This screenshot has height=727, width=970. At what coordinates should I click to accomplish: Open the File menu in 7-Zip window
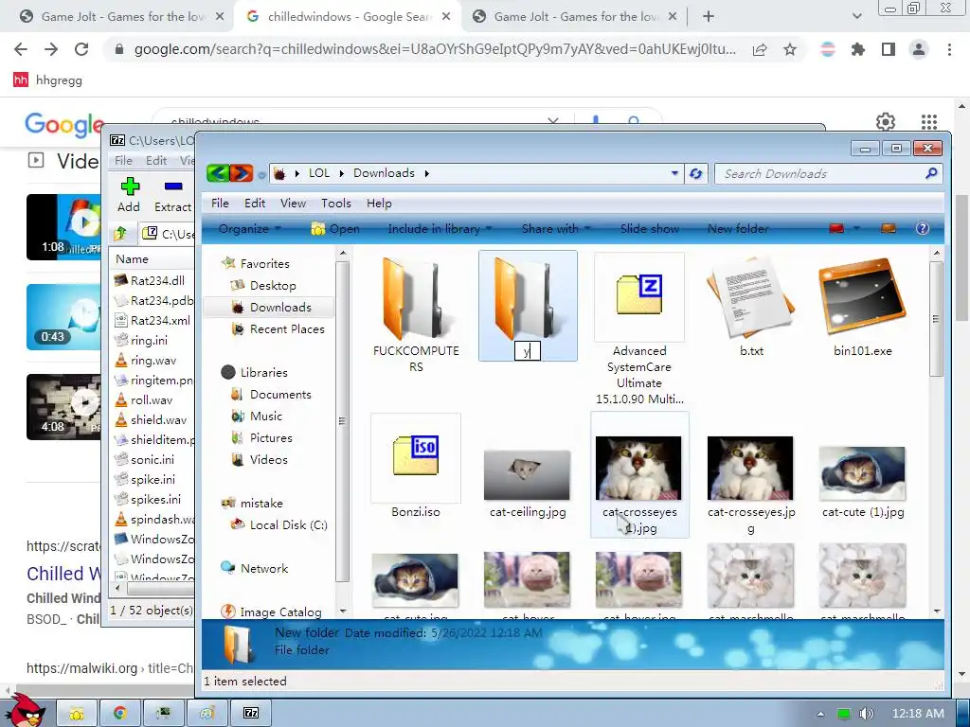pyautogui.click(x=123, y=161)
